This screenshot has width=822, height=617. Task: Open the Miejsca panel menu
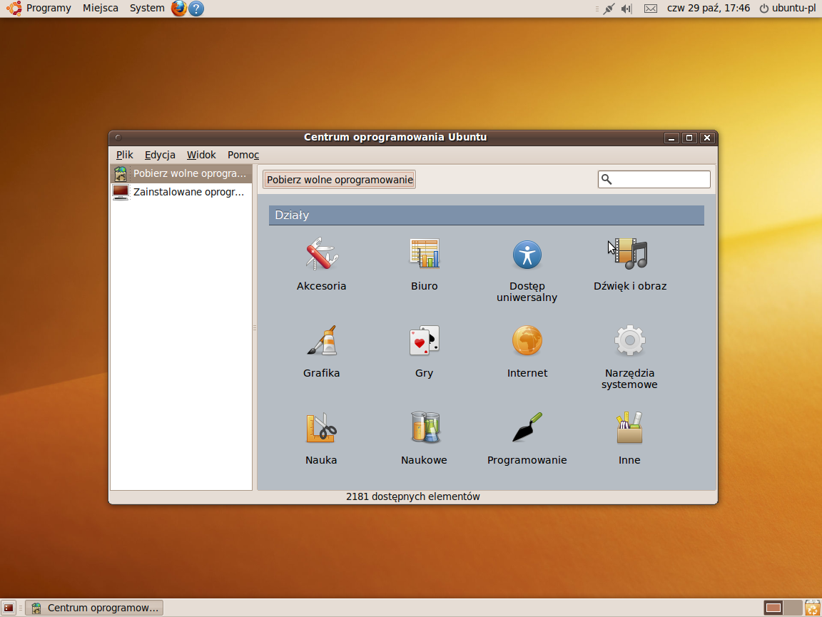(100, 8)
